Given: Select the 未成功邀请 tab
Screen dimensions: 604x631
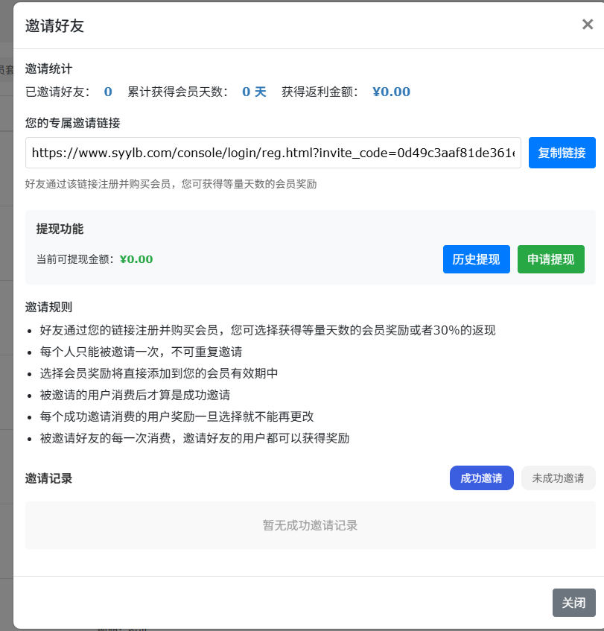Looking at the screenshot, I should (x=558, y=478).
